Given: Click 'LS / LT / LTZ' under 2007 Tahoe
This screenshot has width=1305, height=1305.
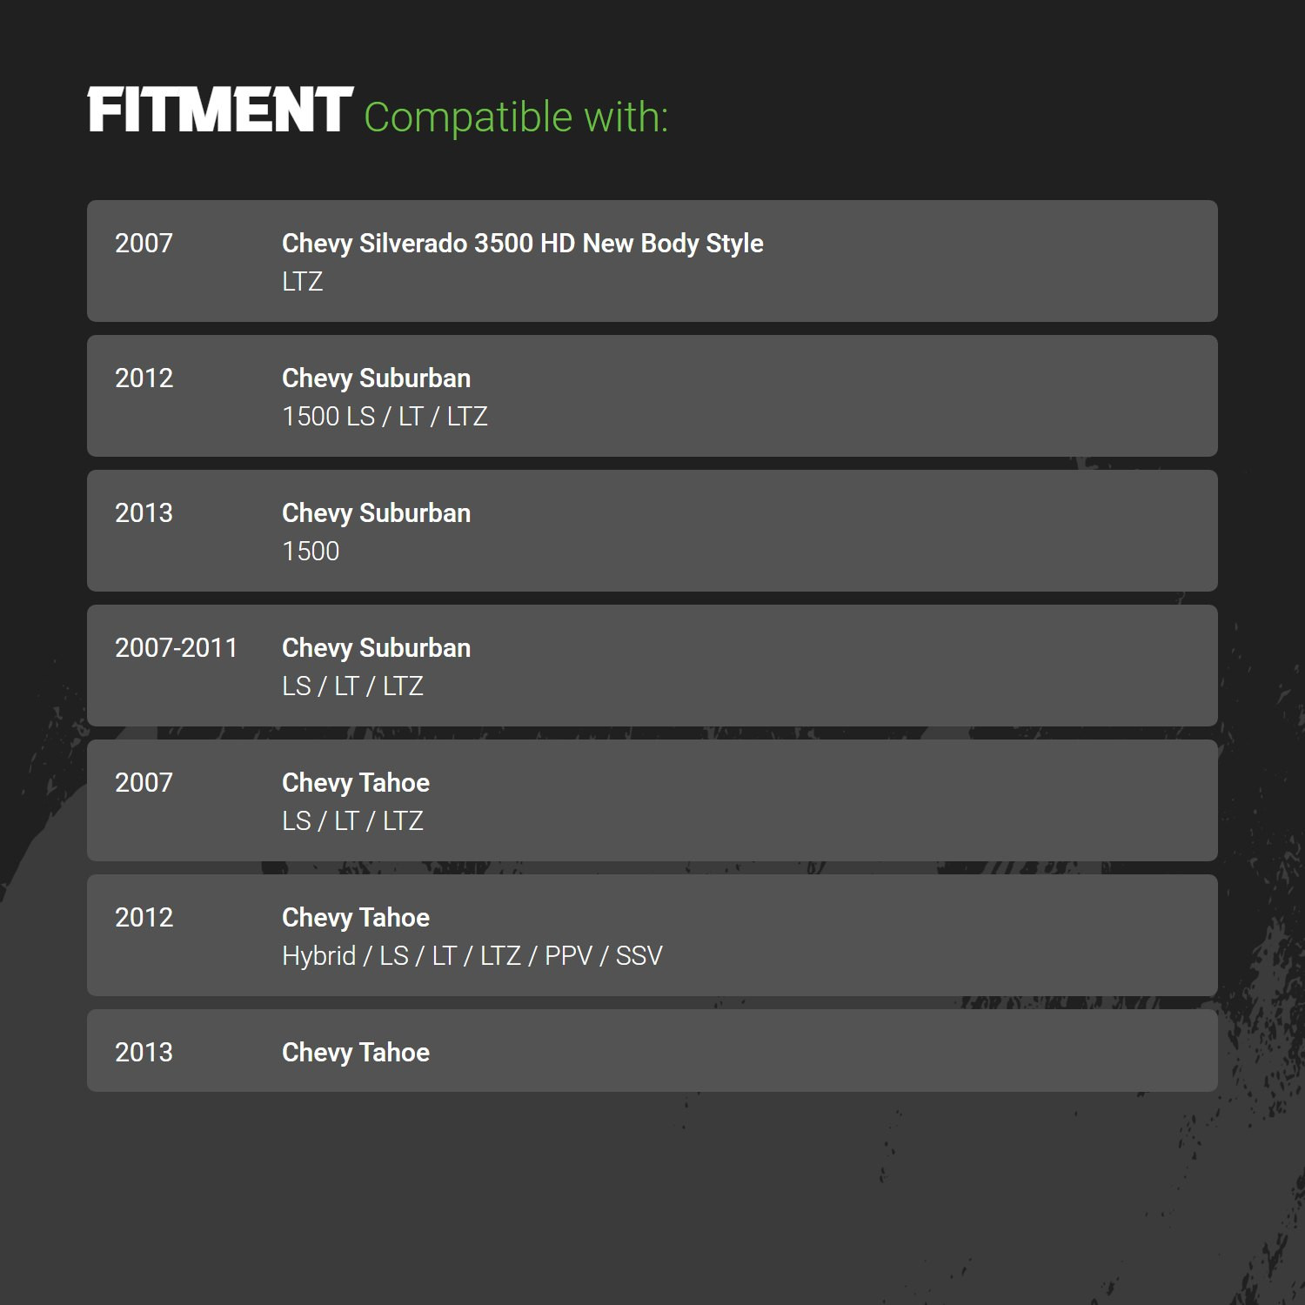Looking at the screenshot, I should click(x=352, y=820).
